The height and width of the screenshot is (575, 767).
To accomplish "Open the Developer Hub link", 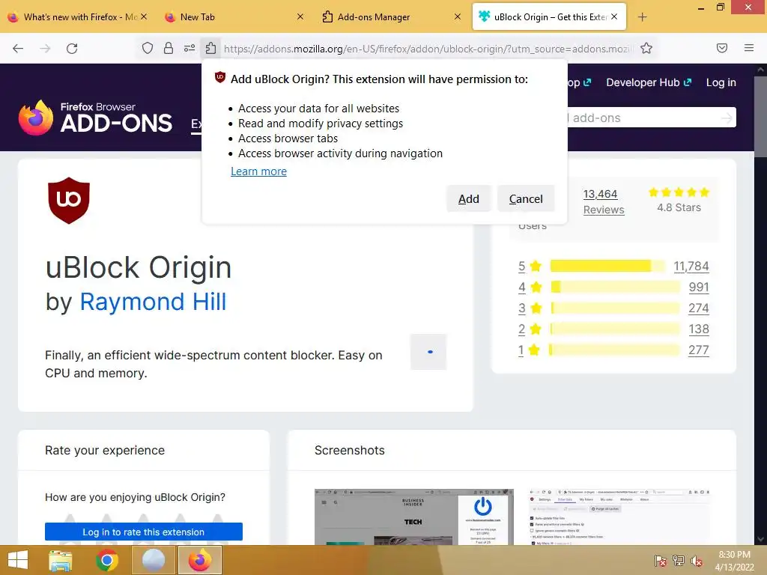I will point(649,82).
